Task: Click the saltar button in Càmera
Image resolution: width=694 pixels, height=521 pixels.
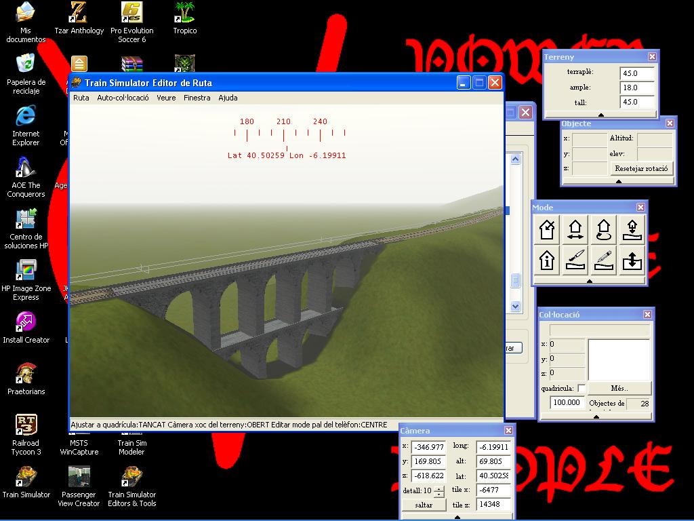Action: tap(423, 505)
